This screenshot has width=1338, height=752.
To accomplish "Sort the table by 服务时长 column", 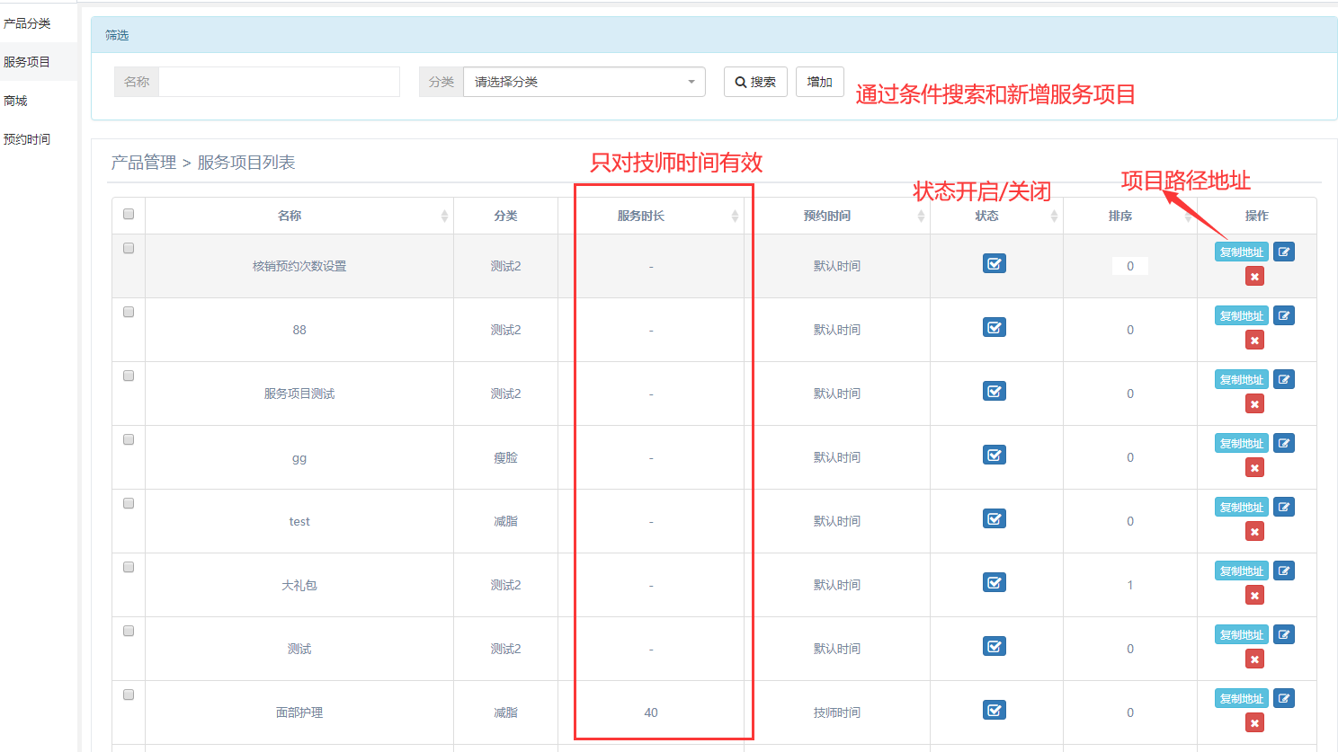I will [x=641, y=216].
